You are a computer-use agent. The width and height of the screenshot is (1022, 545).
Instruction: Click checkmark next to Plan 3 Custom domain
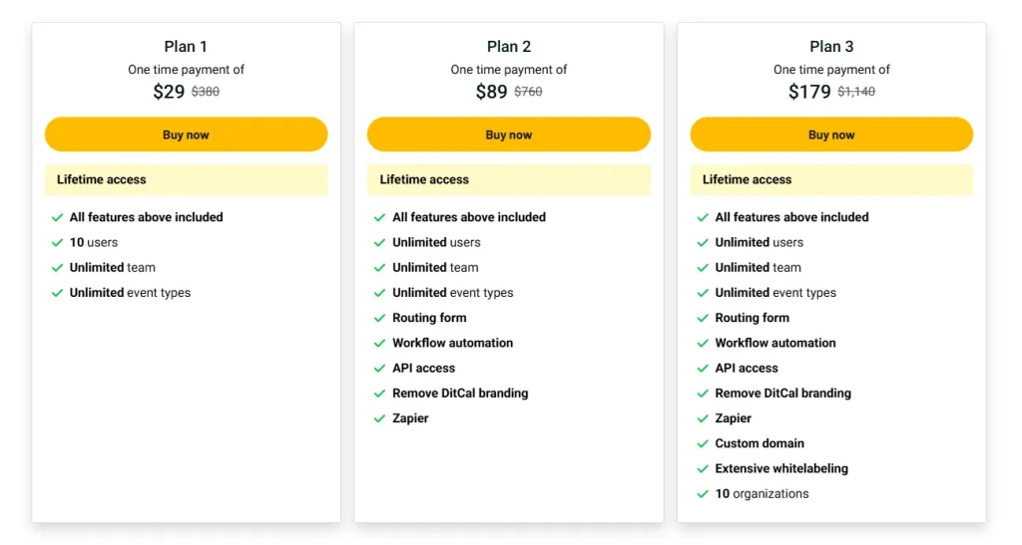pyautogui.click(x=703, y=444)
